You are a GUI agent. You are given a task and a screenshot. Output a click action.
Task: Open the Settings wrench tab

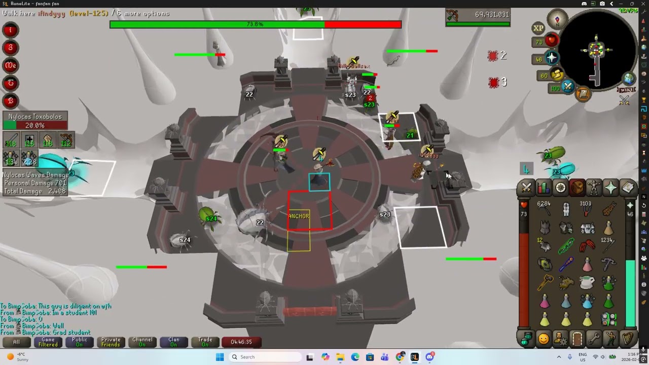pos(594,338)
